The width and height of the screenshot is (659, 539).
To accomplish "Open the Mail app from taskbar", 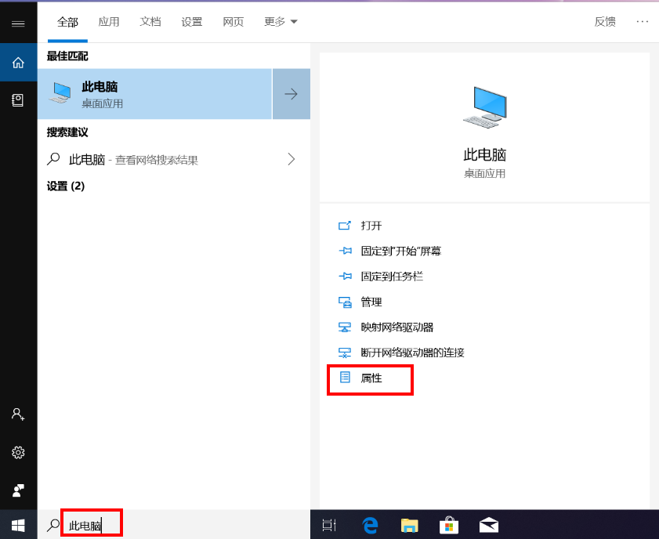I will tap(490, 525).
